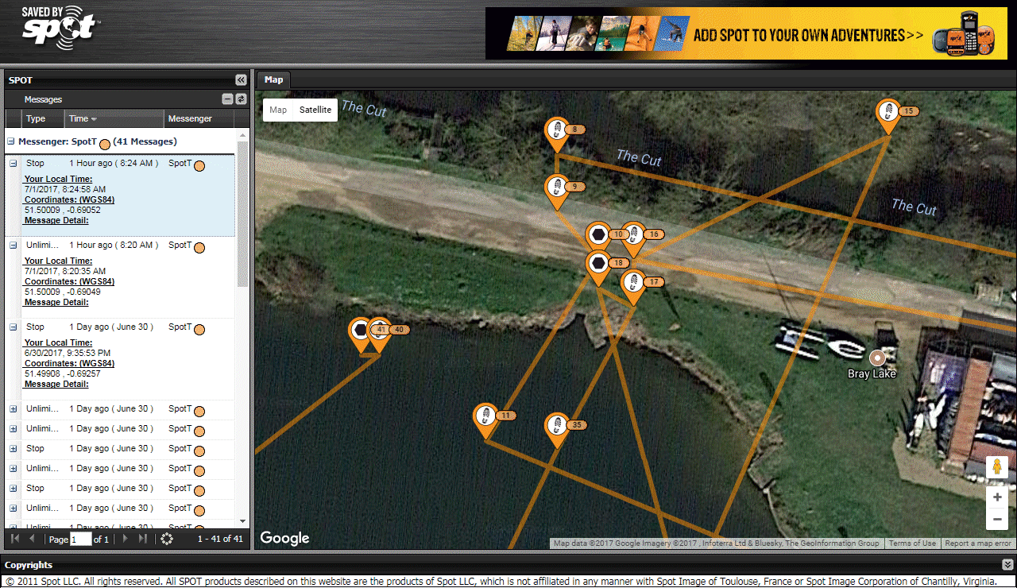Collapse the Unlimi... message from 8:20 AM

pos(13,246)
